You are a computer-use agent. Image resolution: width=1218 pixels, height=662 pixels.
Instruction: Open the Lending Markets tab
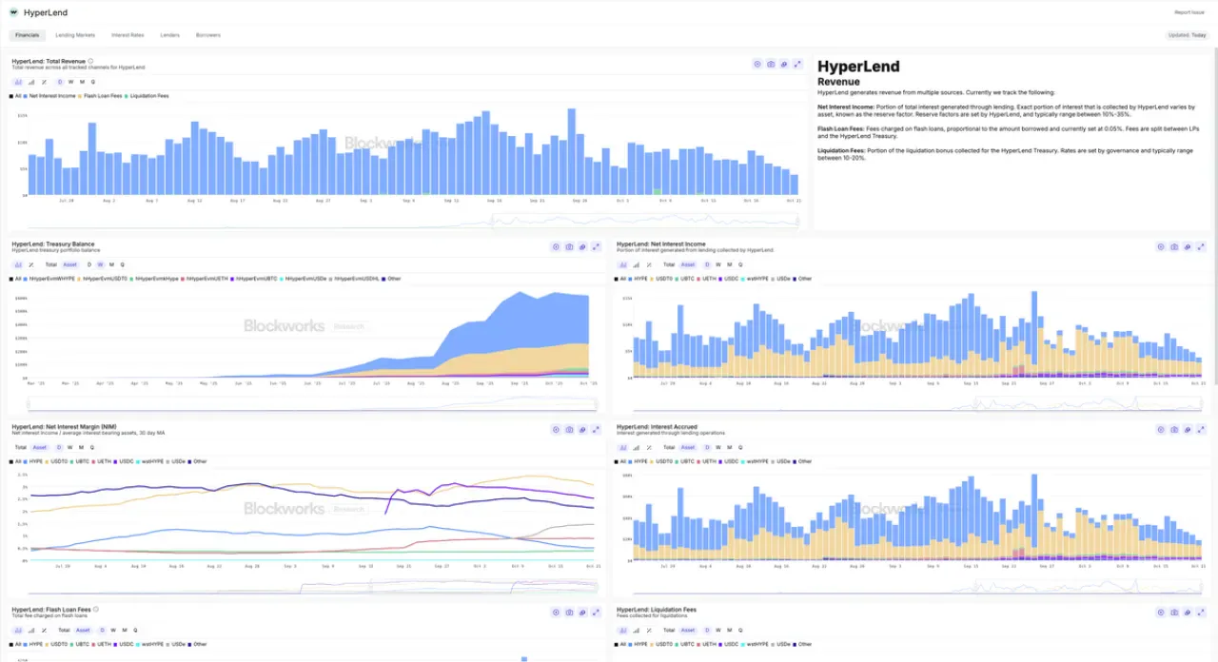75,35
